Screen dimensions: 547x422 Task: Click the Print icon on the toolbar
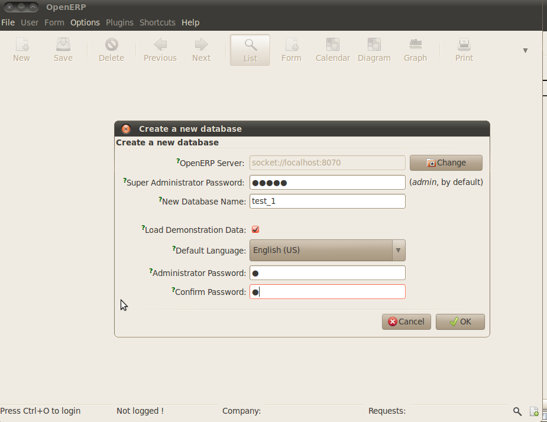[x=464, y=50]
